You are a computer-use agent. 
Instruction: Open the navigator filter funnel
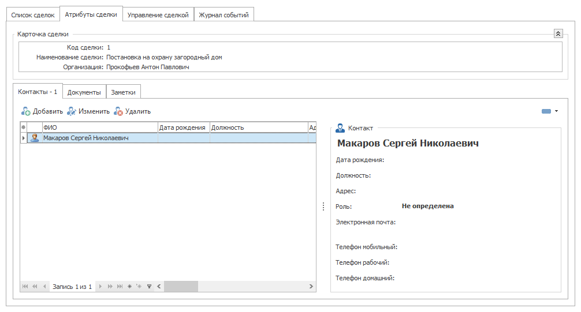149,286
